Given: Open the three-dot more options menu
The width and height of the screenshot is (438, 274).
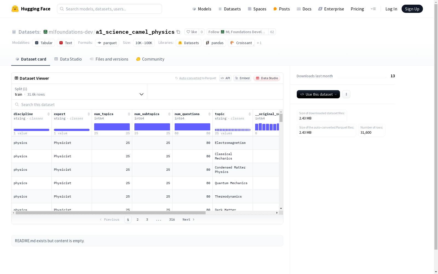Looking at the screenshot, I should point(346,94).
